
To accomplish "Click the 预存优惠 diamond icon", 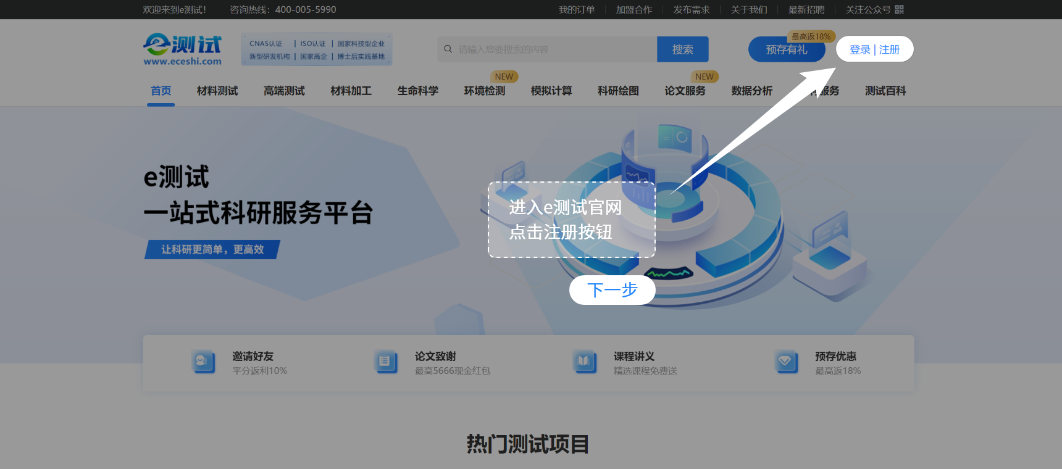I will click(786, 362).
